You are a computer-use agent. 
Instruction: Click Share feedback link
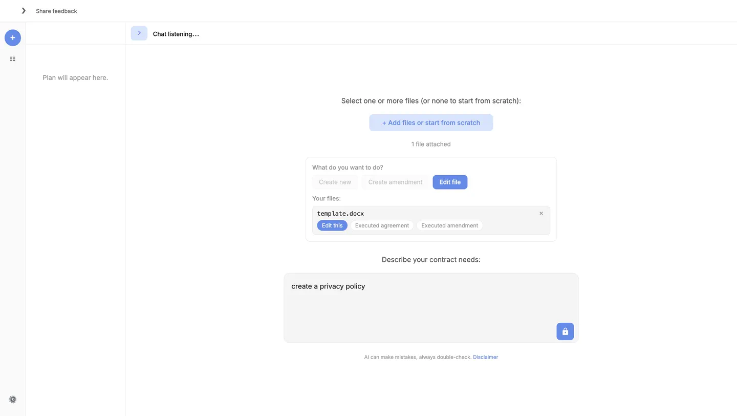tap(56, 11)
